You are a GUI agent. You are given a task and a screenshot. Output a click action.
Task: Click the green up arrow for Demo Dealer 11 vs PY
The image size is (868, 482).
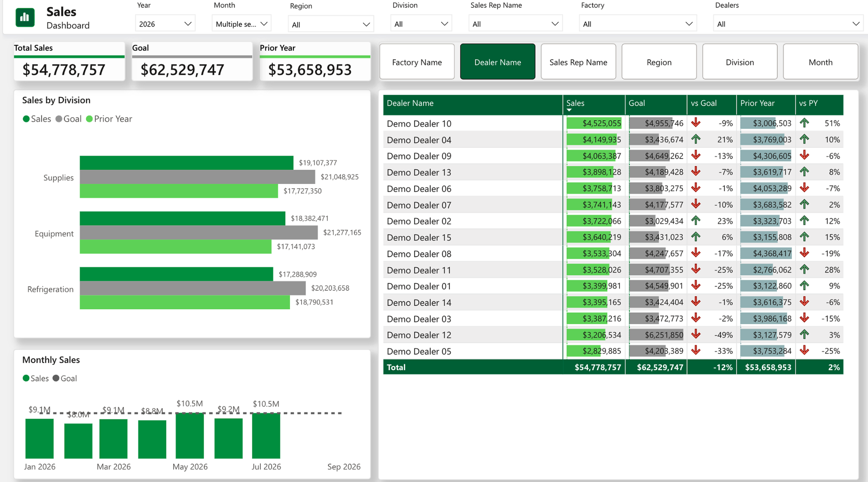pos(804,269)
